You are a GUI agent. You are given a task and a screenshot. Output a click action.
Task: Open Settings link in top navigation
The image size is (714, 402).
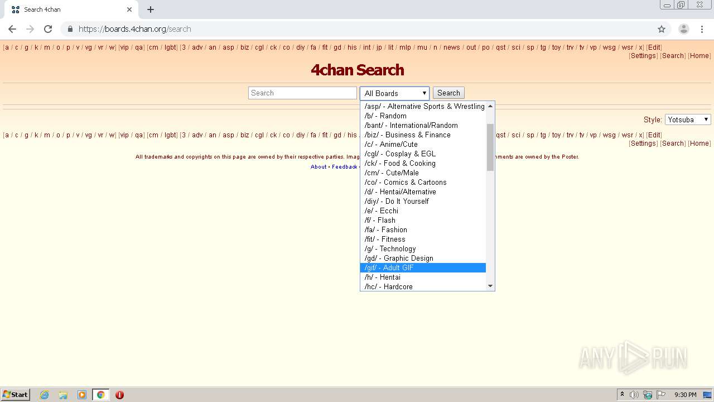click(643, 56)
